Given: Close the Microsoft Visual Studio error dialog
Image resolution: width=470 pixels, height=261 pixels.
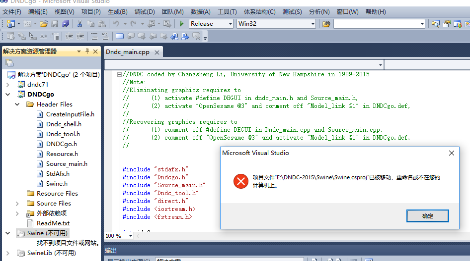Looking at the screenshot, I should 452,153.
